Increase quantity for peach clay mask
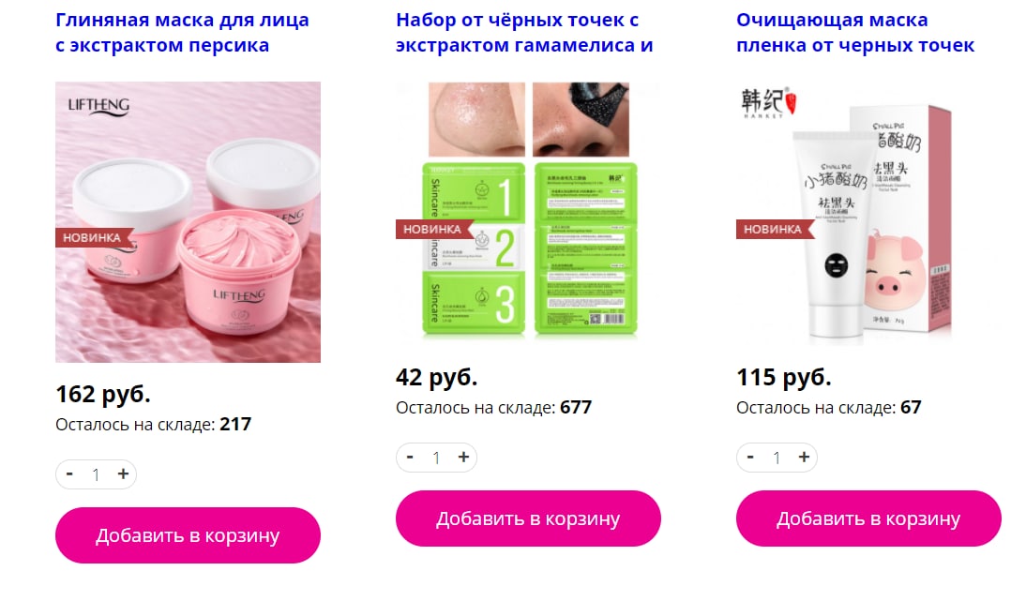Image resolution: width=1026 pixels, height=601 pixels. [123, 474]
